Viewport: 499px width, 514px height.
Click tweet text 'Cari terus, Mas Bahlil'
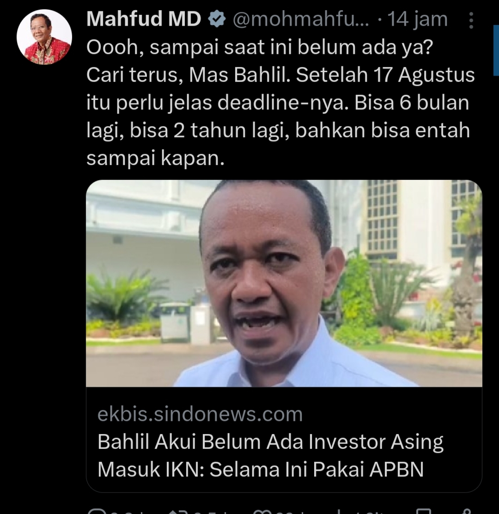[188, 75]
